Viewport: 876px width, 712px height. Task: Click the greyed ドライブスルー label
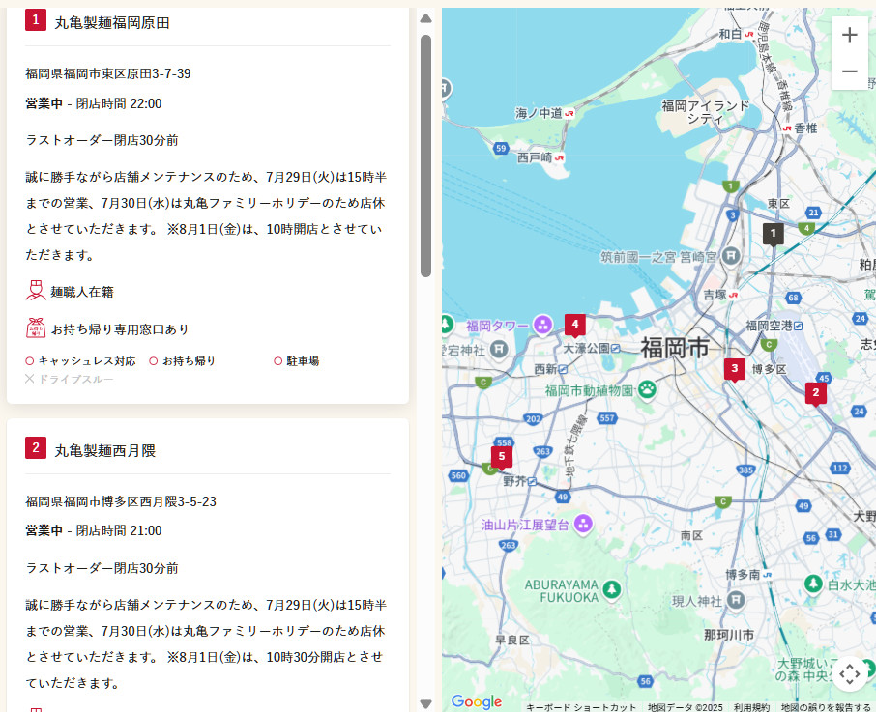(x=75, y=380)
